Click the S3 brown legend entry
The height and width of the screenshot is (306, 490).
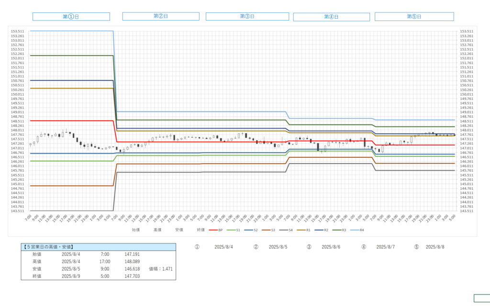click(269, 230)
